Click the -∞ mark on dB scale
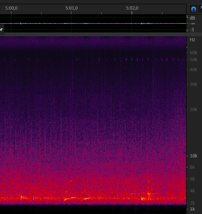202x214 pixels. click(192, 24)
